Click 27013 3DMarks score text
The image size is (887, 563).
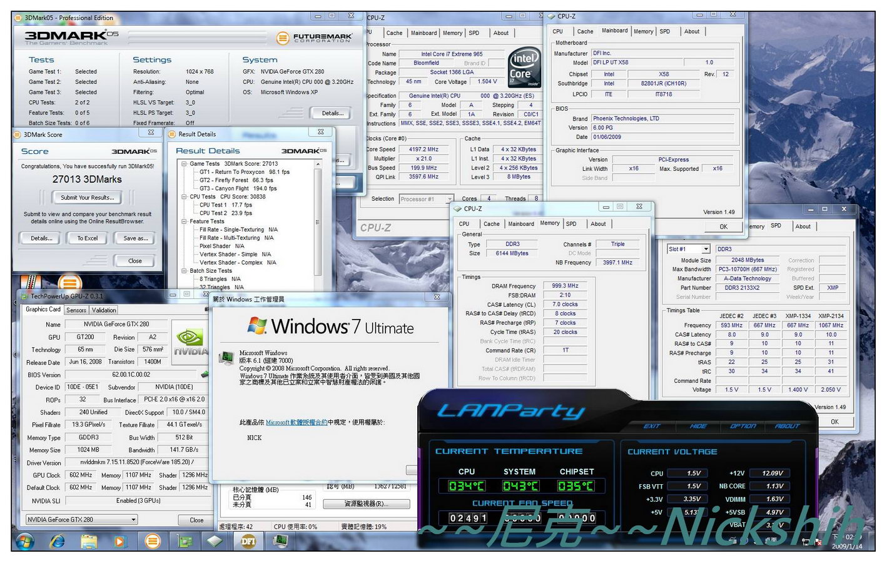click(87, 180)
